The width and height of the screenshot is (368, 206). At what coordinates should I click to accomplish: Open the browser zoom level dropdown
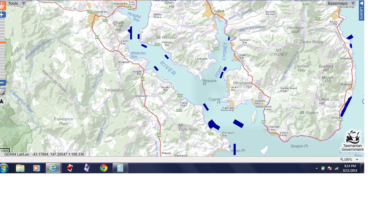pos(357,160)
